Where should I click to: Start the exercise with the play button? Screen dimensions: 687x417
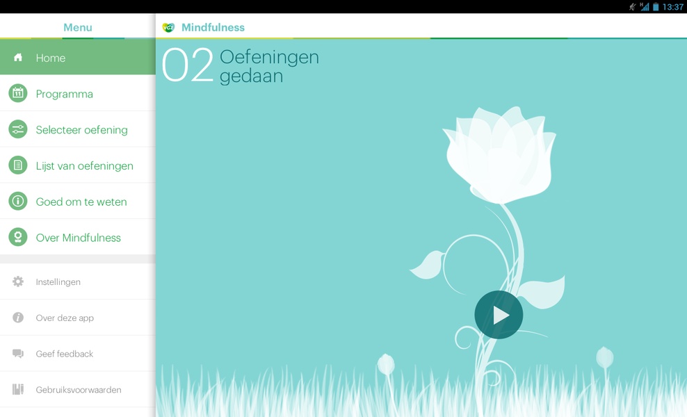pyautogui.click(x=499, y=315)
